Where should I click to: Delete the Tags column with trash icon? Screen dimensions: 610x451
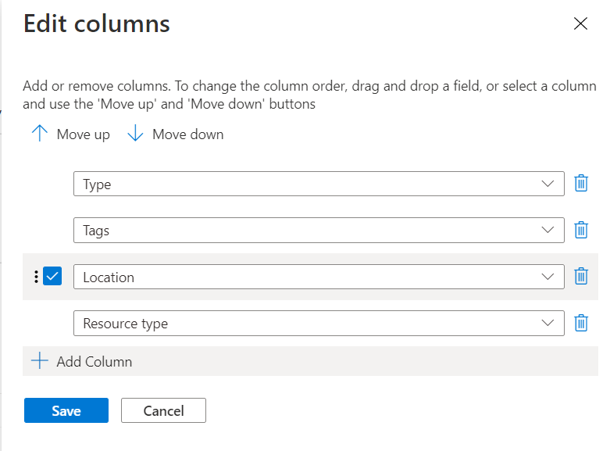(x=581, y=230)
